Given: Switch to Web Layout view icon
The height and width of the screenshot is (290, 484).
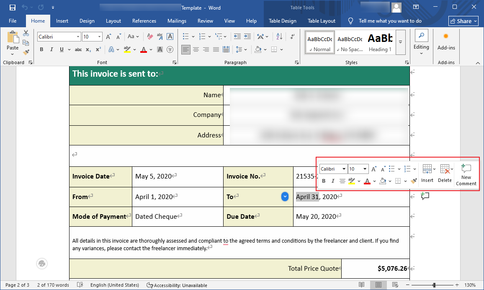Looking at the screenshot, I should click(x=395, y=285).
